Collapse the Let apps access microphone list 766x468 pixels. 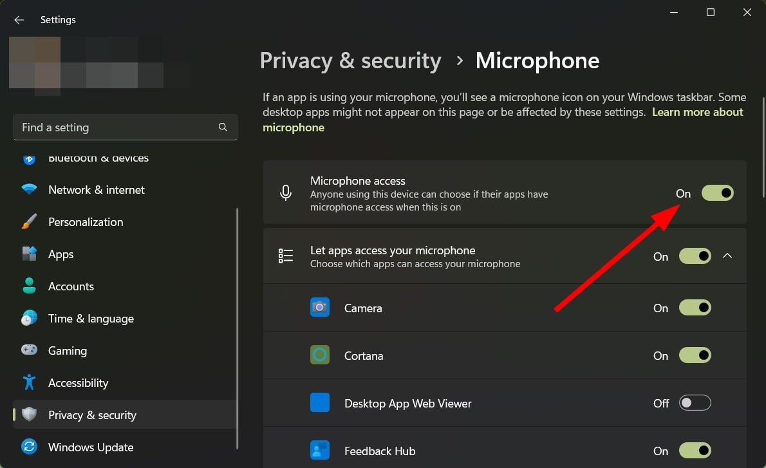[x=727, y=256]
